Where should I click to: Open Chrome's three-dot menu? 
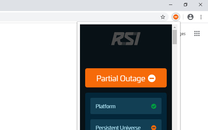click(201, 17)
